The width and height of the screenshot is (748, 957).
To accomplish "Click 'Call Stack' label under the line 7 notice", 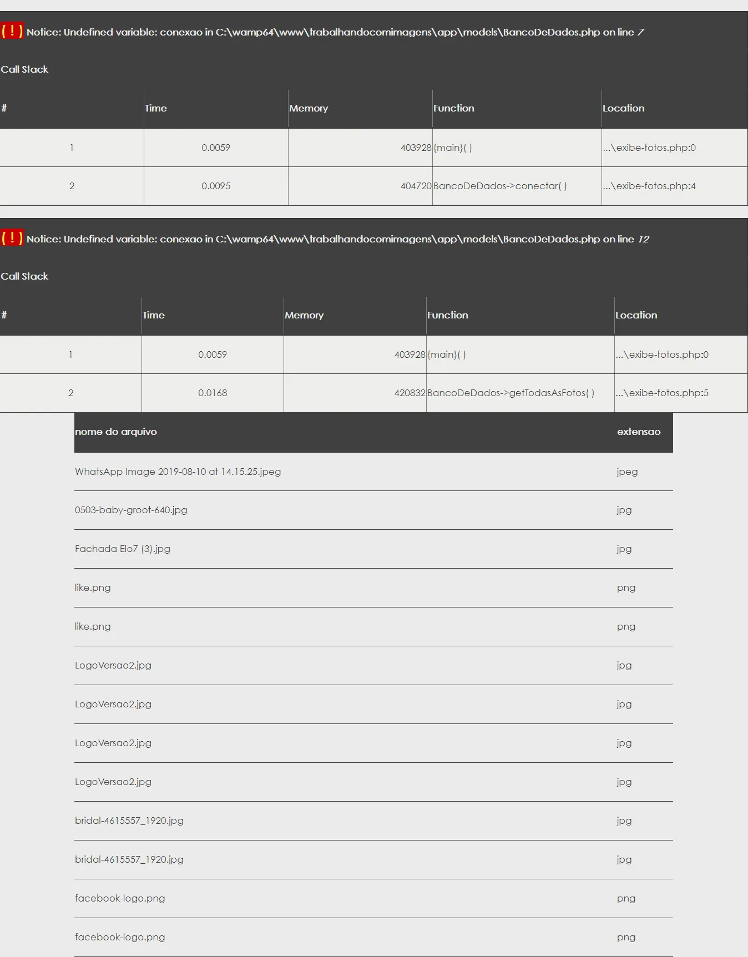I will [x=24, y=69].
